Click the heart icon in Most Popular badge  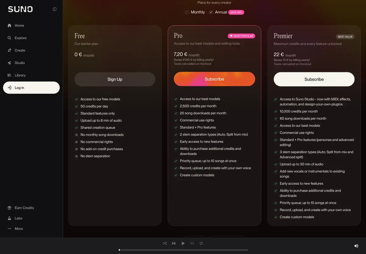point(231,36)
